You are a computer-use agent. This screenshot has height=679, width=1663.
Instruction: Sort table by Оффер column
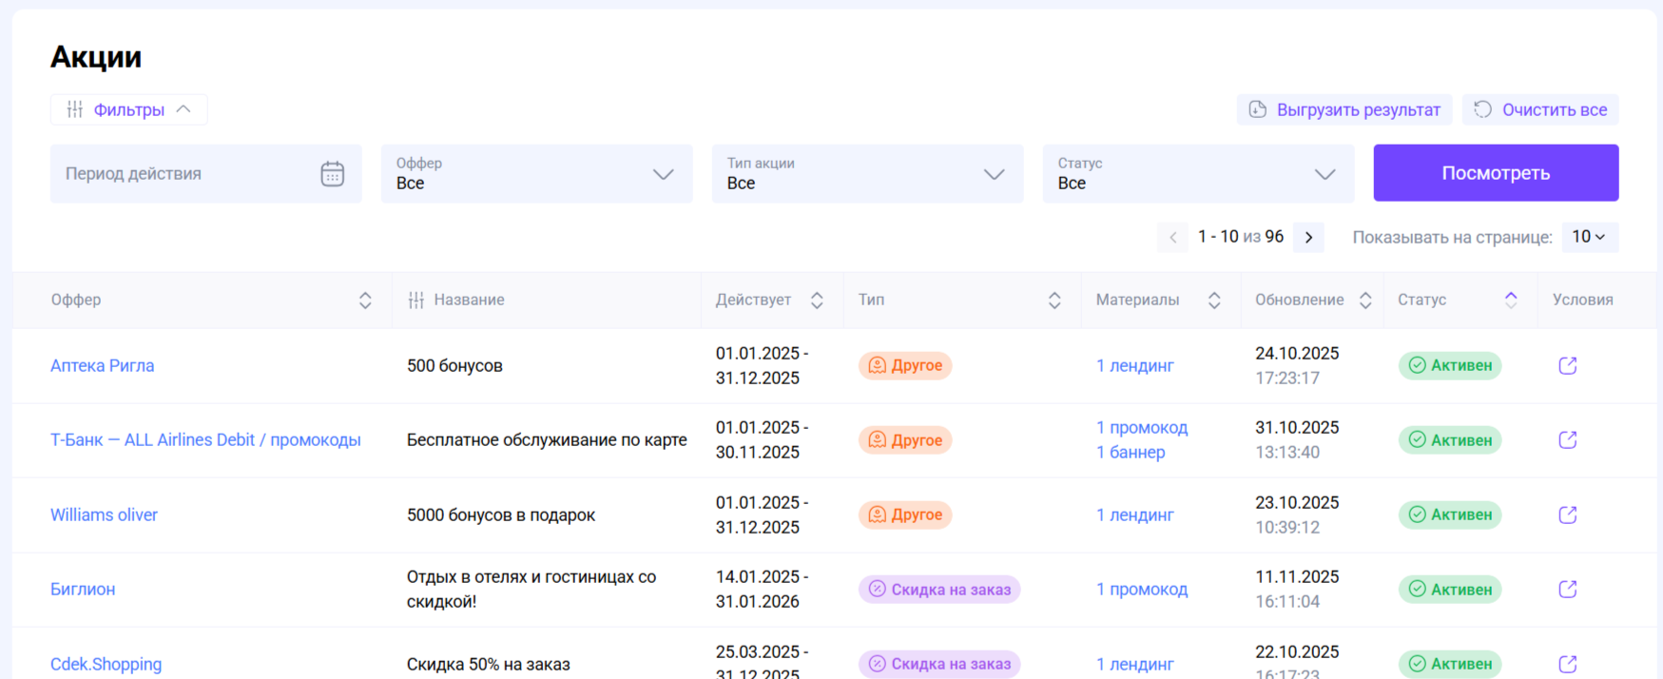coord(365,301)
